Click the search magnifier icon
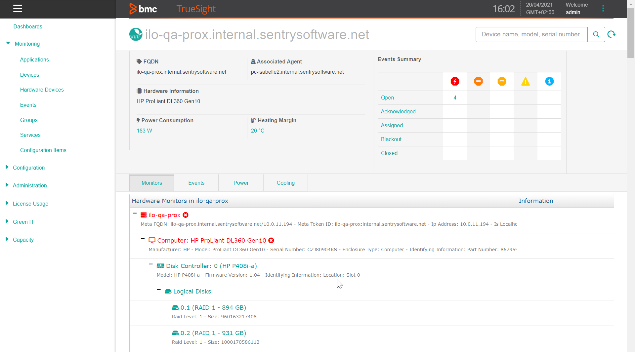This screenshot has width=635, height=352. pyautogui.click(x=596, y=34)
